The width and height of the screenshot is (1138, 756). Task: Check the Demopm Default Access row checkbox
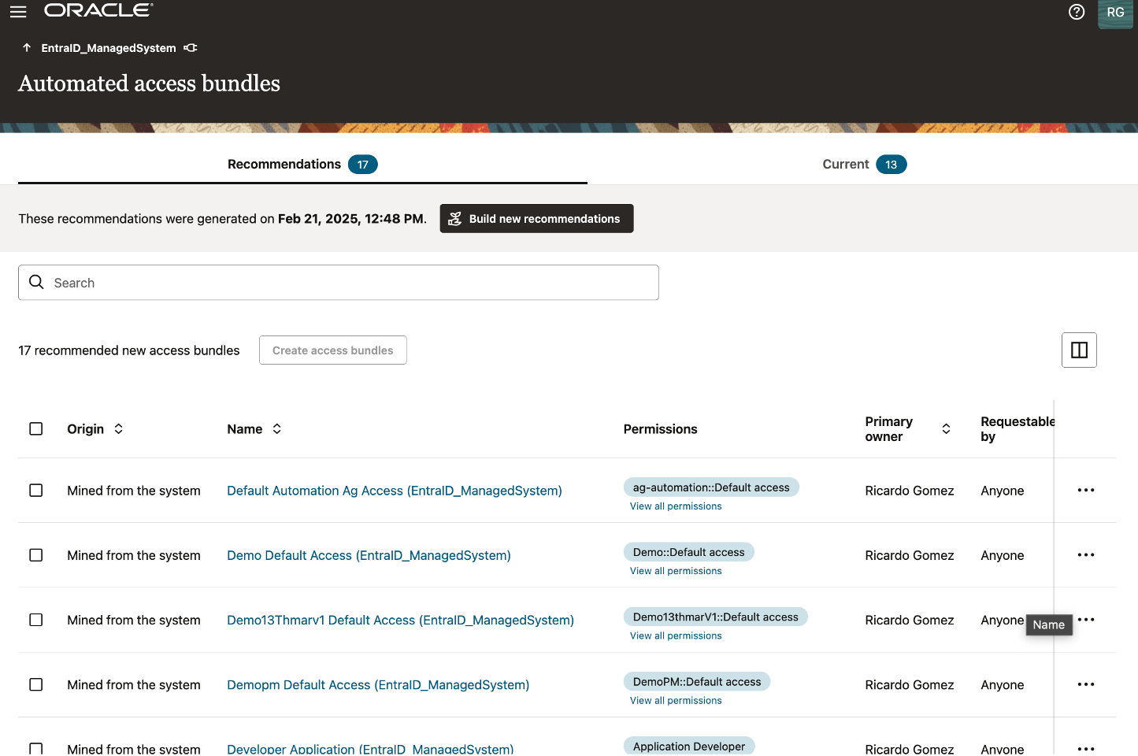(x=35, y=684)
